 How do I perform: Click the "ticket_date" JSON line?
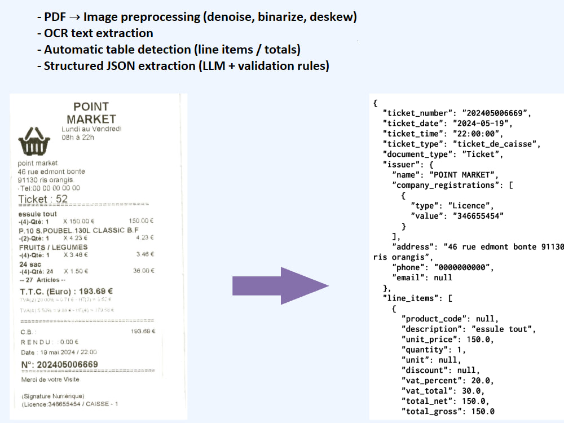click(x=447, y=124)
